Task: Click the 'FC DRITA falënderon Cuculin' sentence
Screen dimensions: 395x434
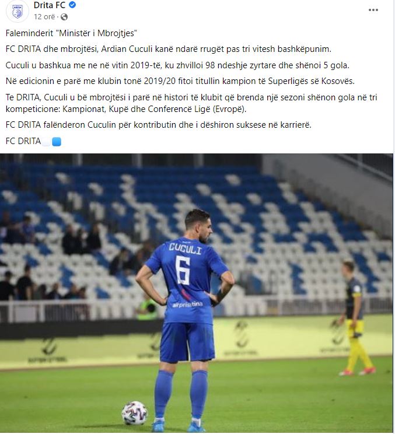Action: click(x=158, y=125)
